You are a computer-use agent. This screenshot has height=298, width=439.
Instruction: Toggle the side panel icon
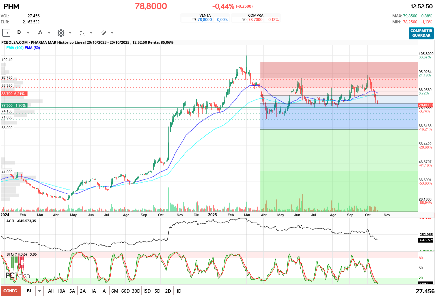[x=6, y=33]
